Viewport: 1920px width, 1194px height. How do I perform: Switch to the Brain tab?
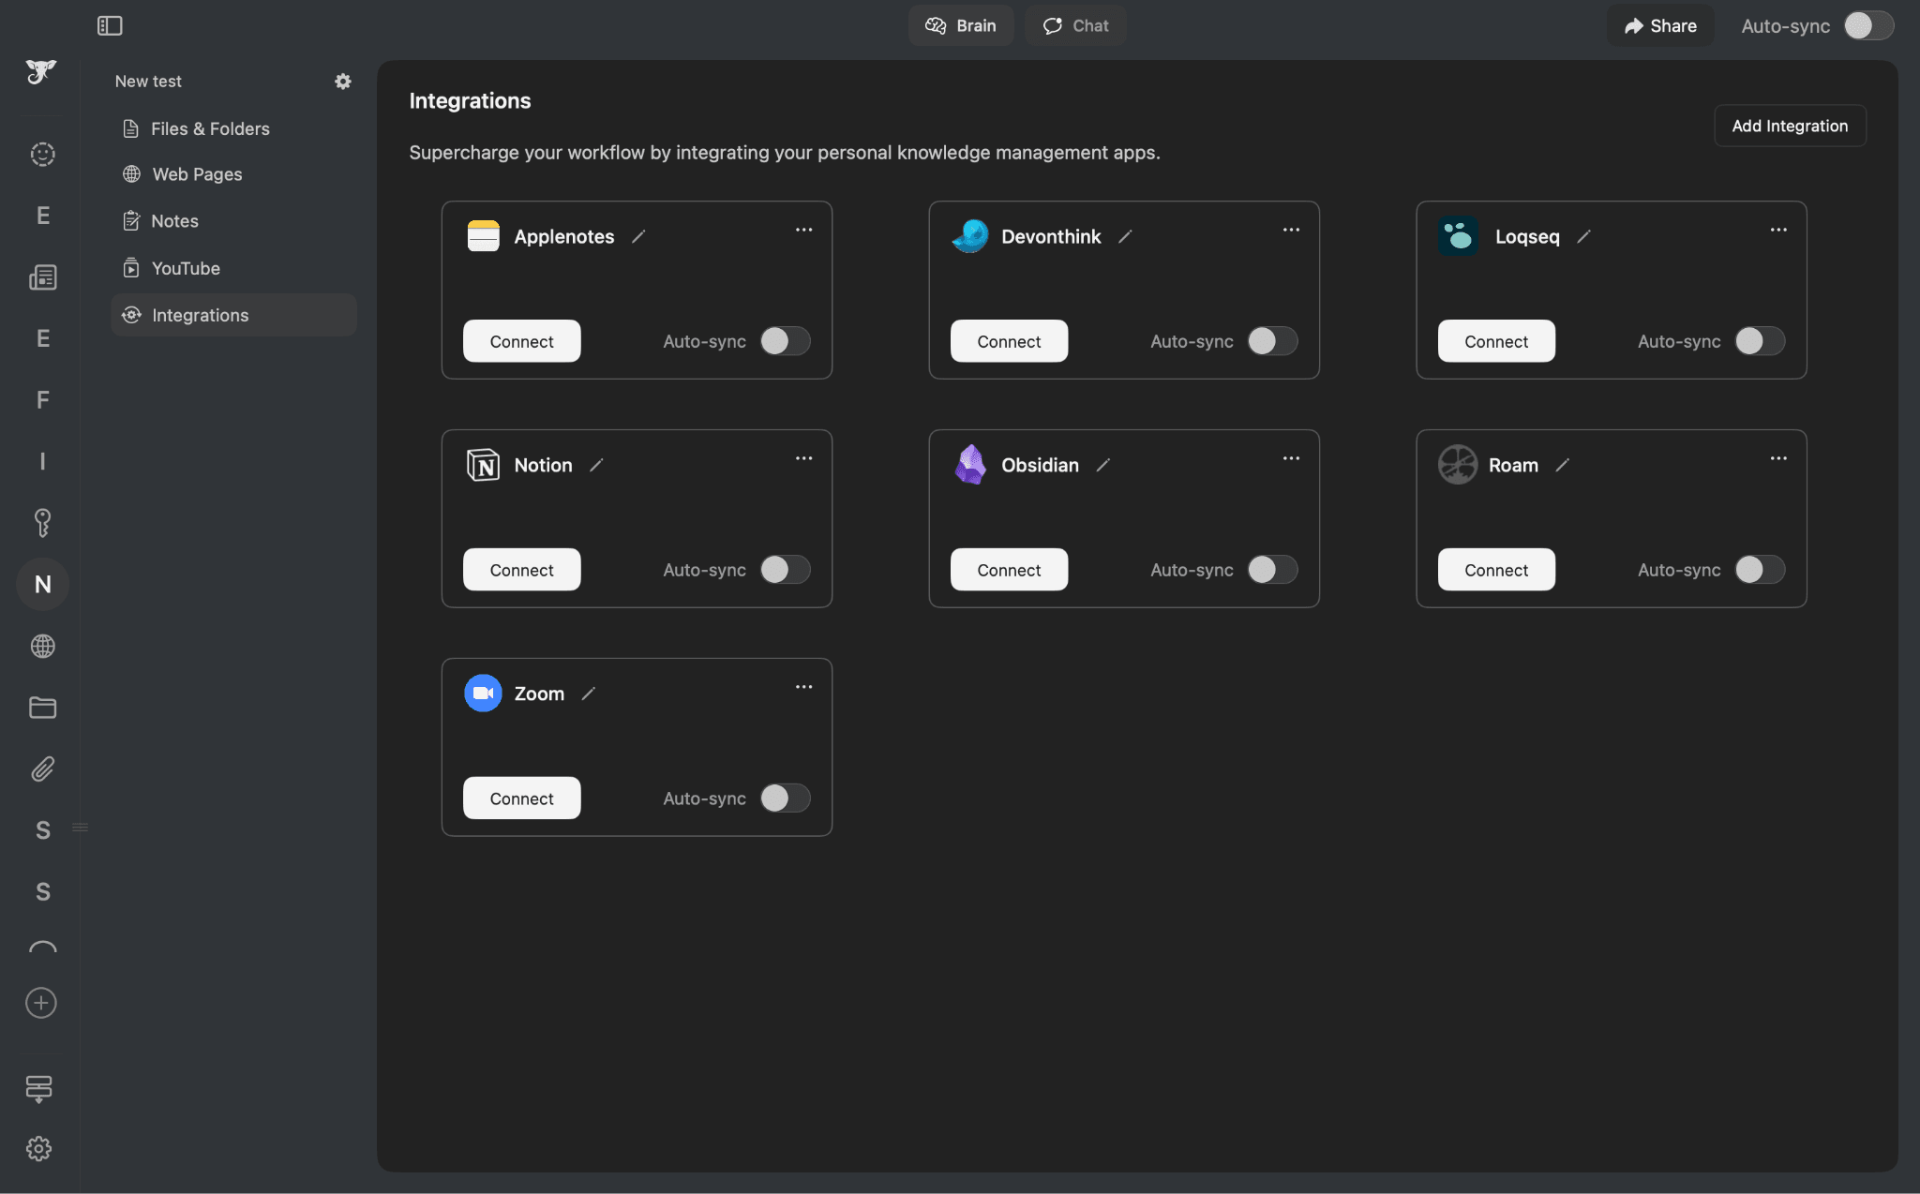(961, 25)
